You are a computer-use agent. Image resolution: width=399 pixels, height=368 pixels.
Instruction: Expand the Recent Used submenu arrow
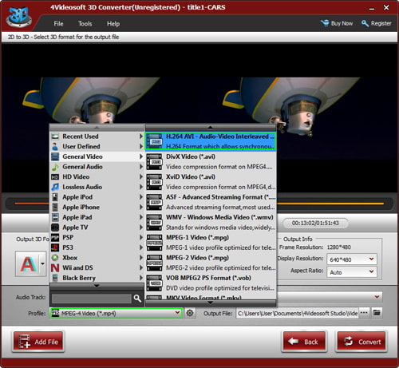pos(141,137)
